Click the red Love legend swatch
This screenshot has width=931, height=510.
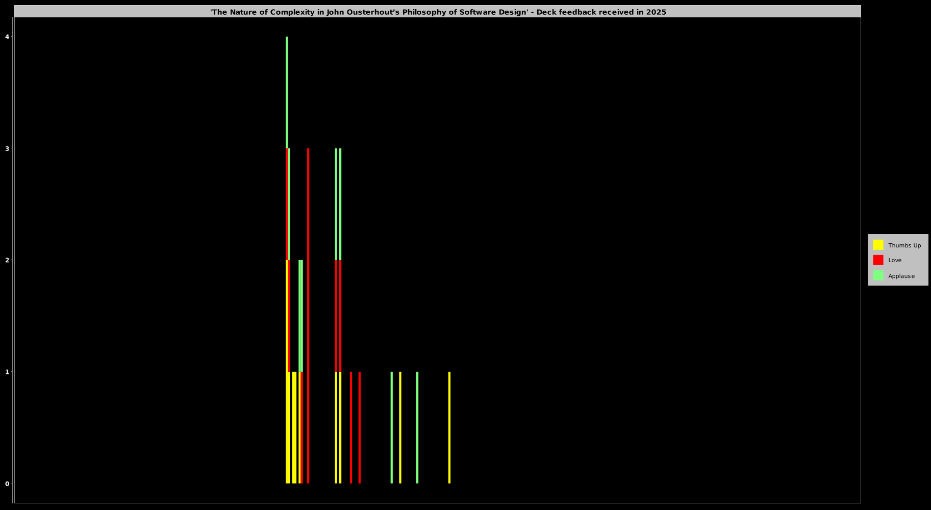point(878,260)
